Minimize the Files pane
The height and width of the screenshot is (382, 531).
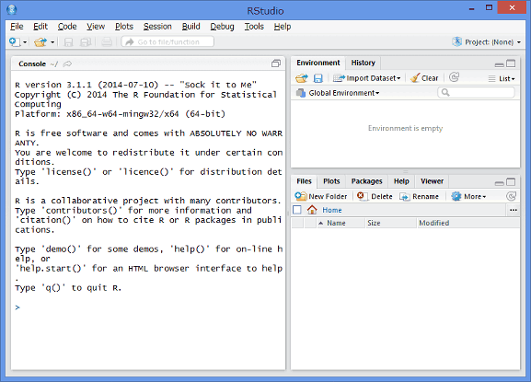[499, 182]
